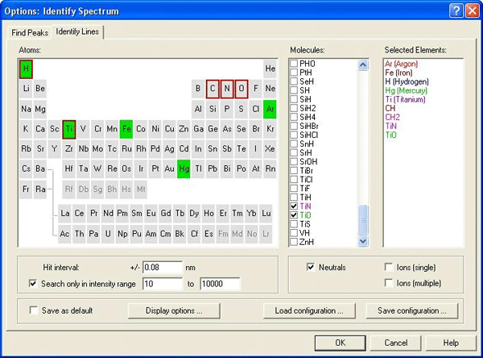
Task: Select the Silver (Ag) element cell
Action: (x=169, y=149)
